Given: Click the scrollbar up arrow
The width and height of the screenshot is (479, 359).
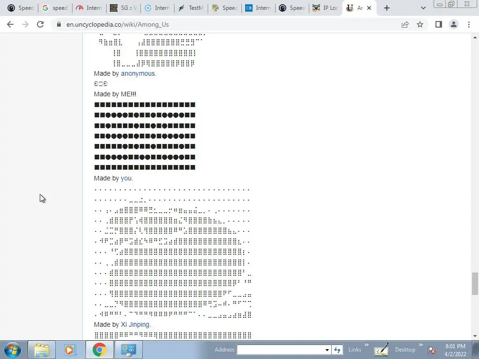Looking at the screenshot, I should click(475, 37).
